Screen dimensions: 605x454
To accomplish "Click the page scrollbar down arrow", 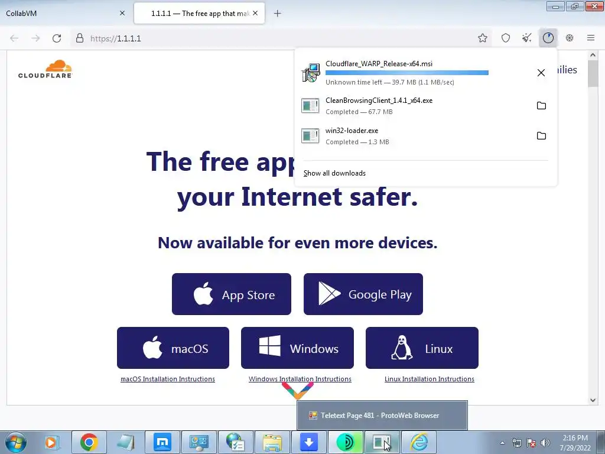I will (x=593, y=400).
